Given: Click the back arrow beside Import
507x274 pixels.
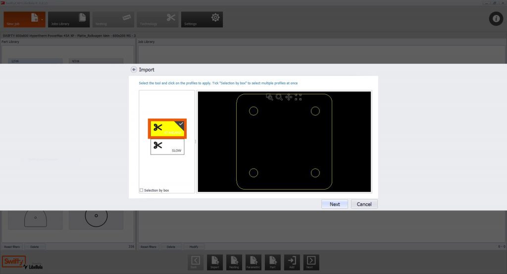Looking at the screenshot, I should [134, 70].
